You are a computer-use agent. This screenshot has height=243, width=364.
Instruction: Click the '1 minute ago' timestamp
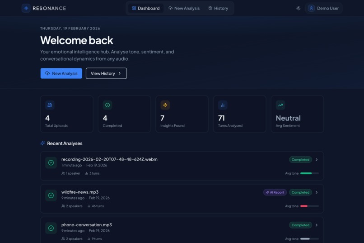tap(71, 165)
